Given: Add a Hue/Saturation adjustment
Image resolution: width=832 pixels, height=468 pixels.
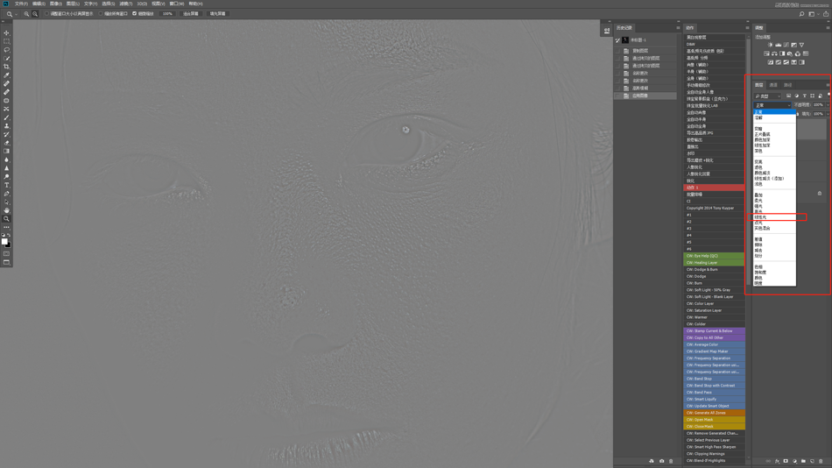Looking at the screenshot, I should click(766, 53).
